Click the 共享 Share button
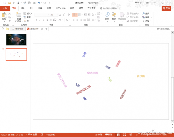The width and height of the screenshot is (174, 137). (x=166, y=8)
